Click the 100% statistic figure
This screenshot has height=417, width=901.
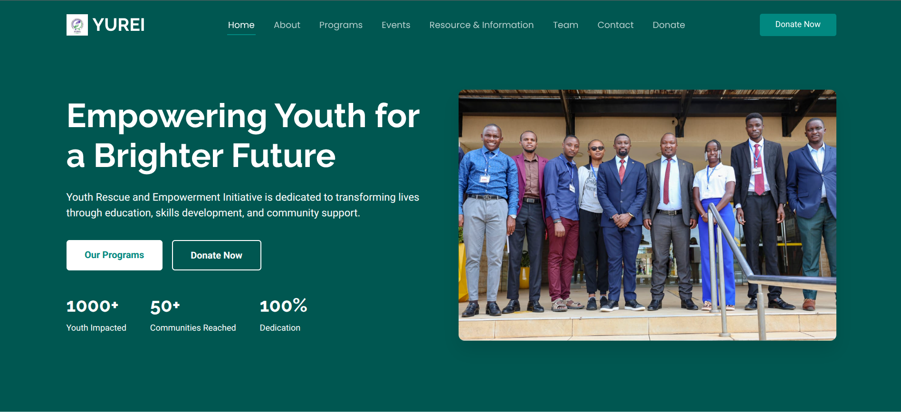point(283,306)
